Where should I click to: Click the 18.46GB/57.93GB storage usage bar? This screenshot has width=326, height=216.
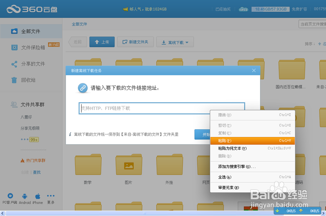[x=270, y=9]
